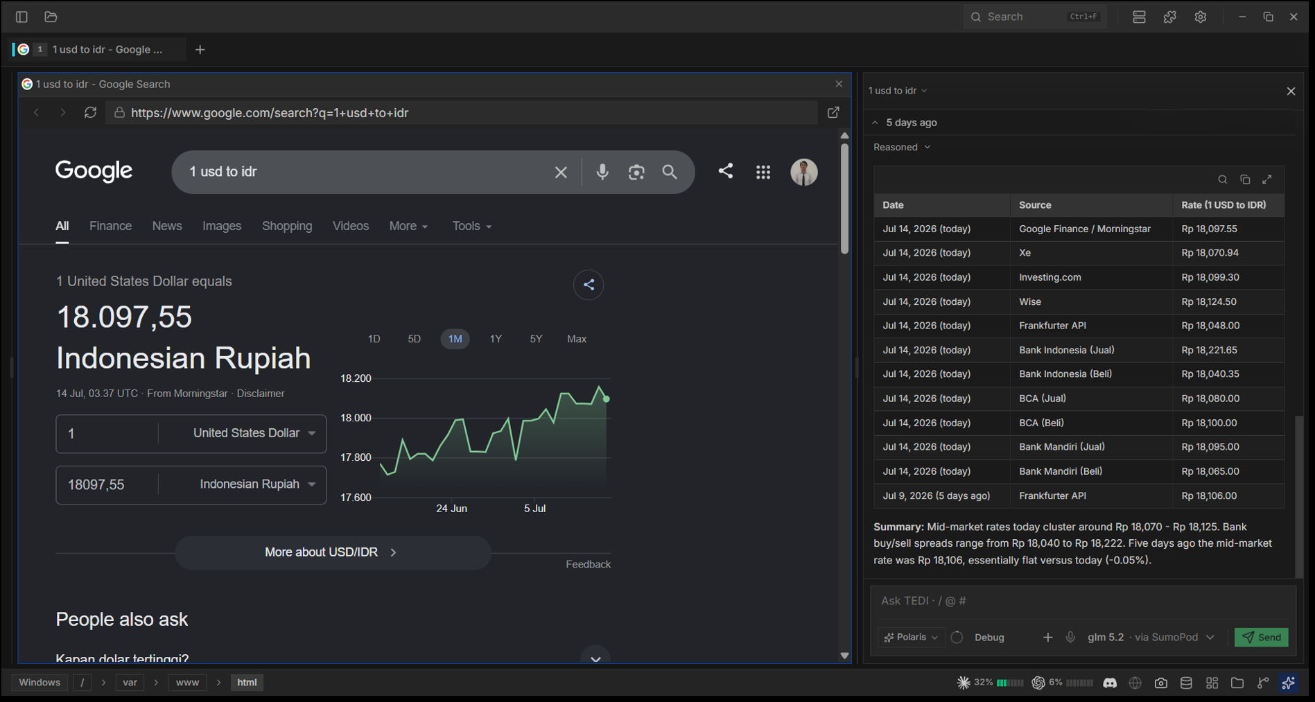Select the 5Y chart range

click(536, 339)
